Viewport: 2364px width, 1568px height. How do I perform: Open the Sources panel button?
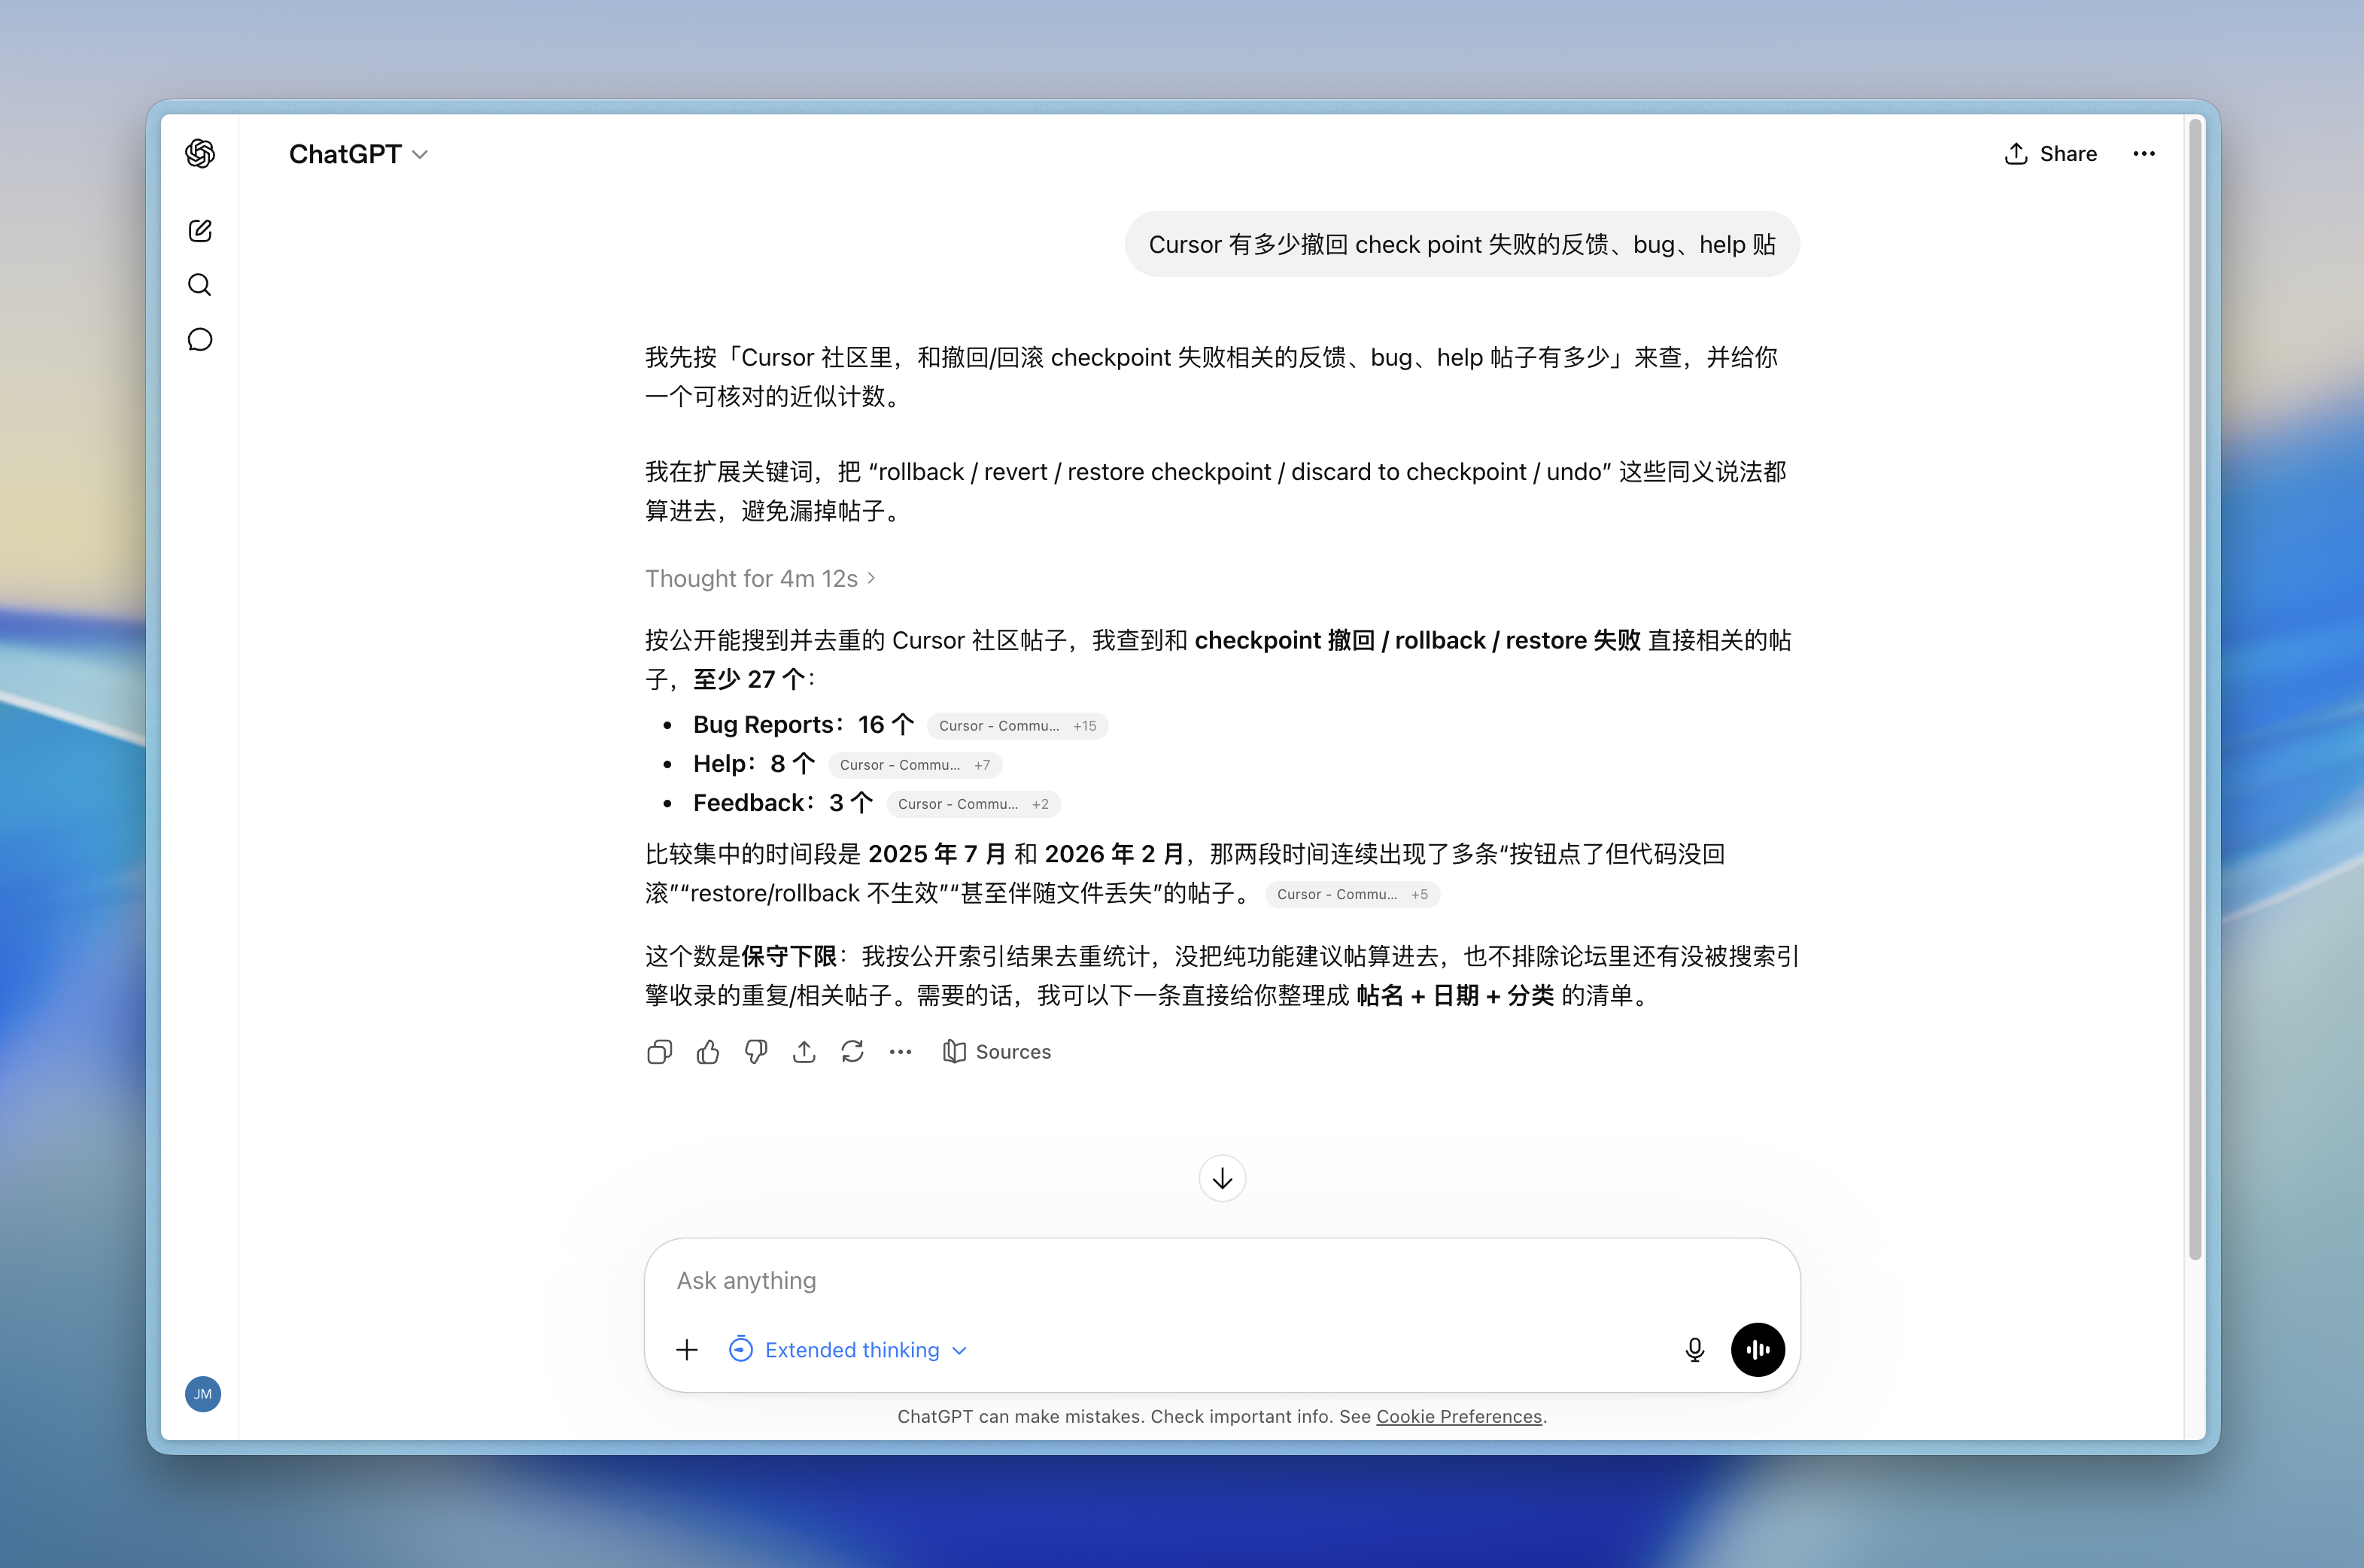tap(997, 1052)
